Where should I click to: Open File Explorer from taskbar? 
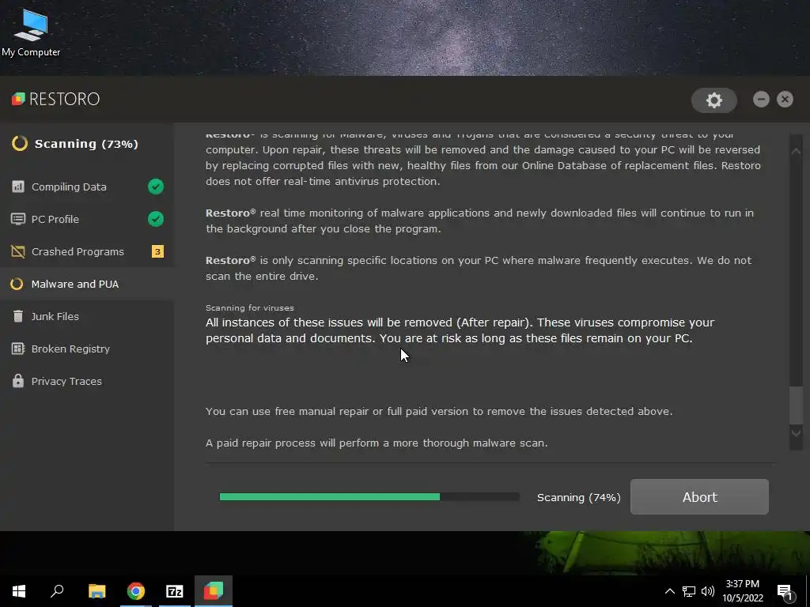coord(97,591)
